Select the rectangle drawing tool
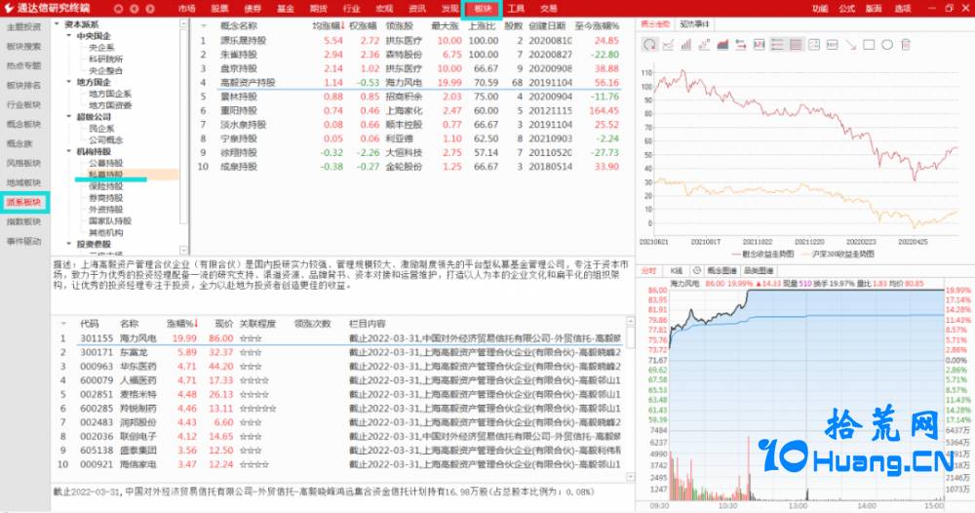Viewport: 975px width, 513px height. point(869,45)
